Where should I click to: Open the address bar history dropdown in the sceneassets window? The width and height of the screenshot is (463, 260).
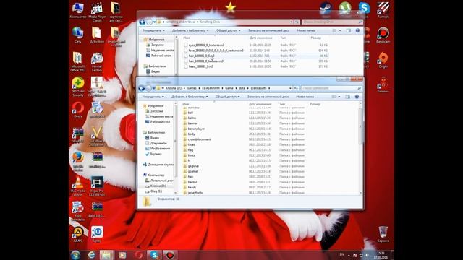click(x=290, y=88)
